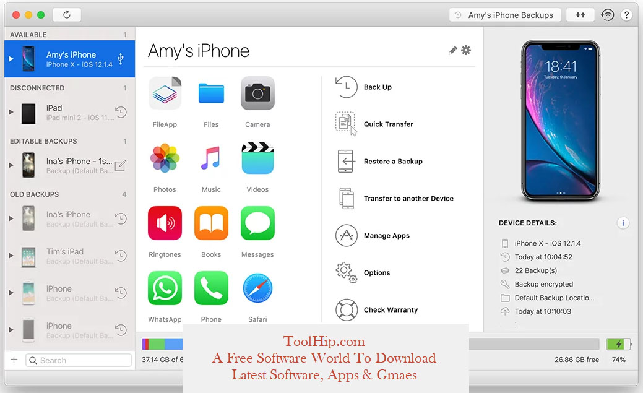The height and width of the screenshot is (393, 643).
Task: Click the Back Up action label
Action: 378,87
